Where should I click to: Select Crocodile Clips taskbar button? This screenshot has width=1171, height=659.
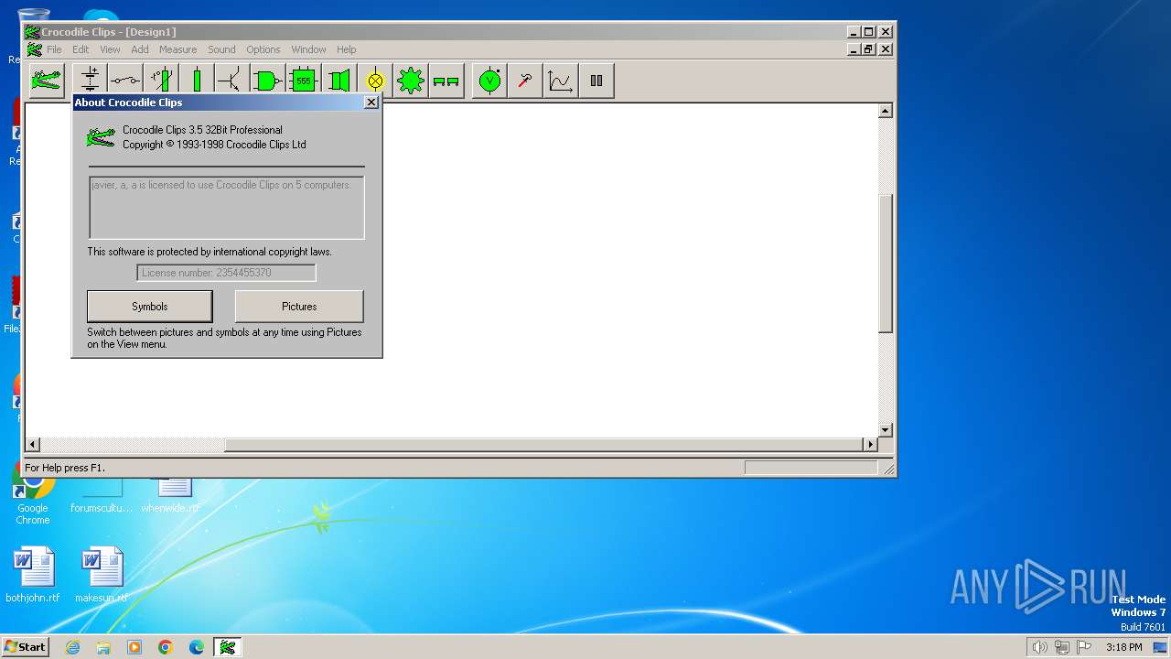(228, 647)
